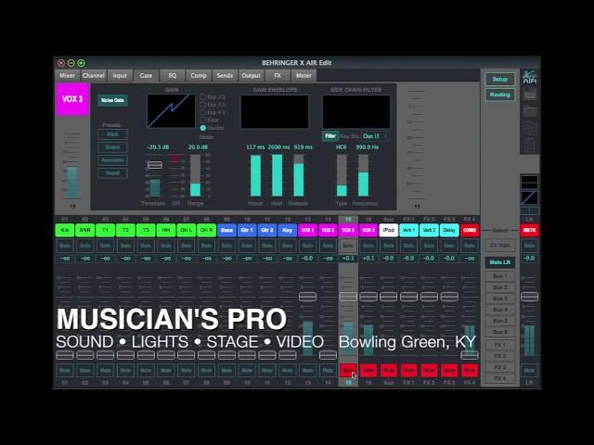Click the X AIR logo icon
The width and height of the screenshot is (594, 445).
coord(530,78)
